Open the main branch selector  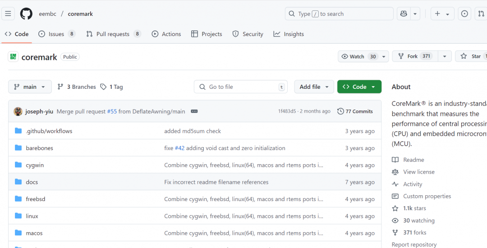point(30,87)
